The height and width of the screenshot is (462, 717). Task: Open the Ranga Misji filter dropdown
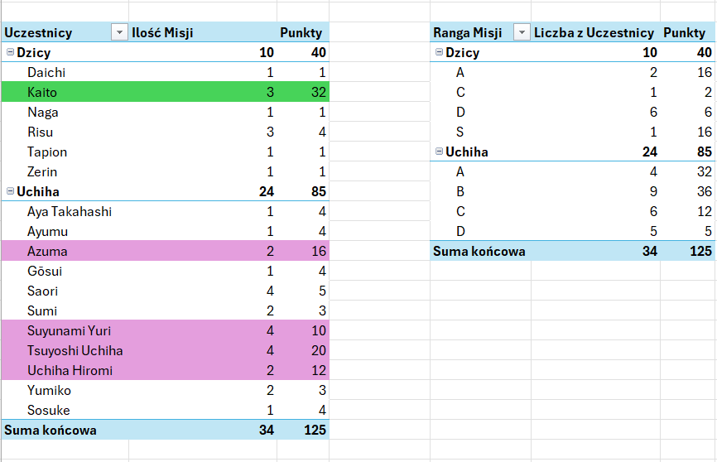[x=522, y=32]
